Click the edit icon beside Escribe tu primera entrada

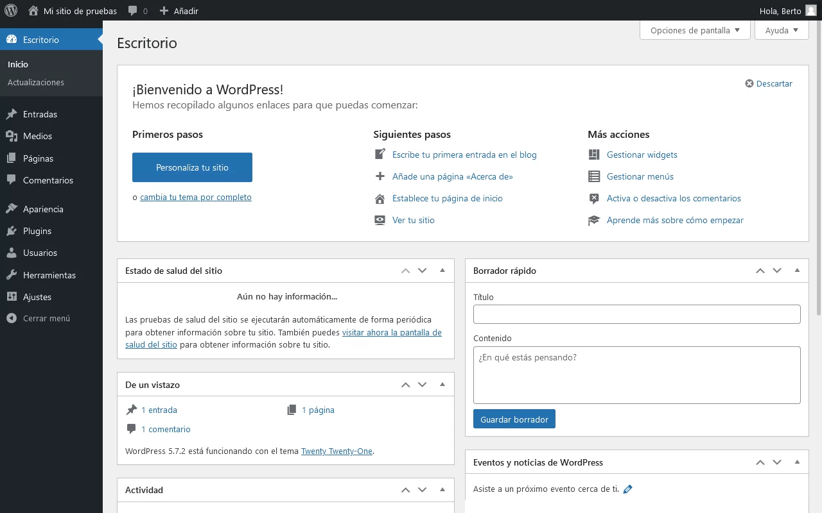(x=380, y=155)
